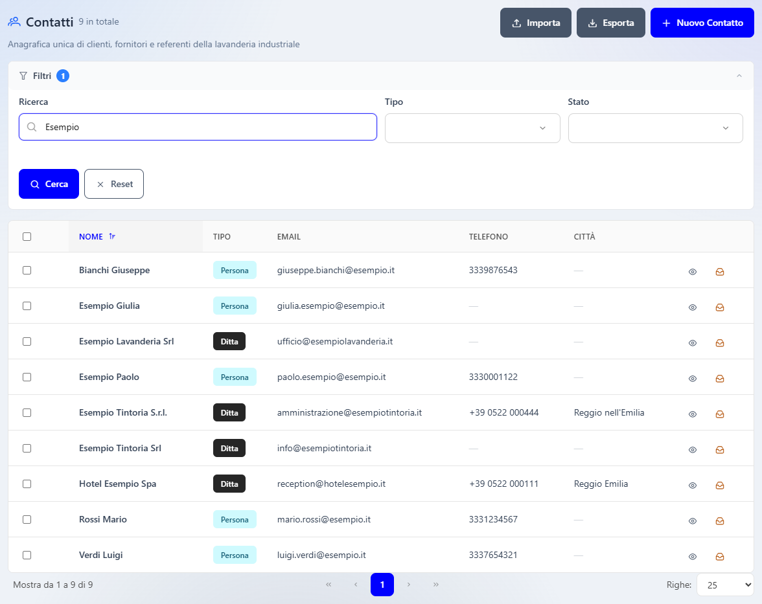Jump to the last page arrow
The width and height of the screenshot is (762, 604).
tap(436, 585)
